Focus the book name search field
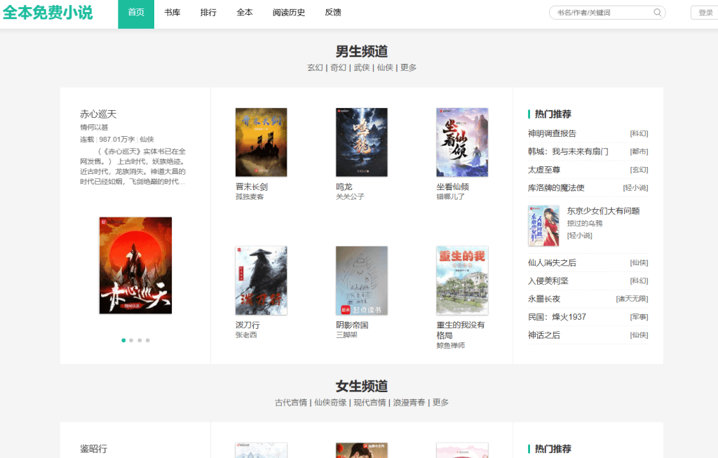The height and width of the screenshot is (458, 718). click(601, 13)
